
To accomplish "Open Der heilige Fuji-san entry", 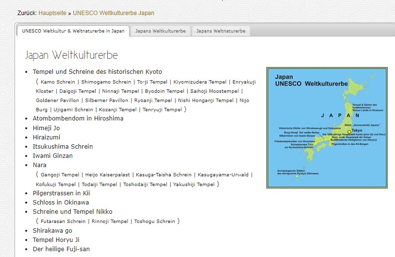I will 61,249.
